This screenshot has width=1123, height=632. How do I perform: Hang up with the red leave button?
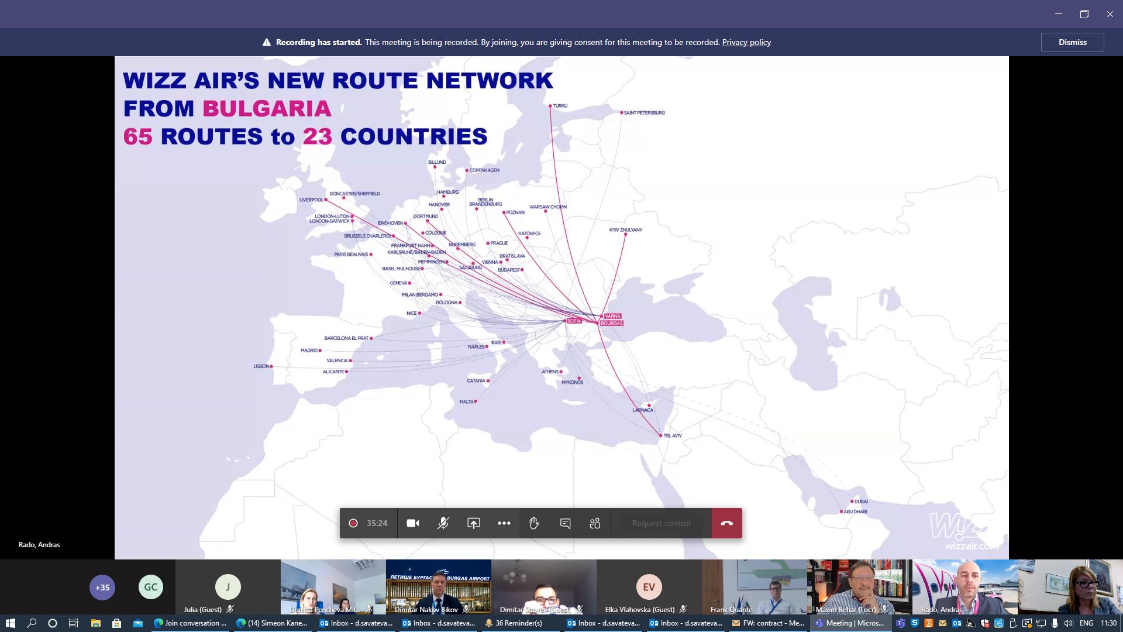[727, 523]
